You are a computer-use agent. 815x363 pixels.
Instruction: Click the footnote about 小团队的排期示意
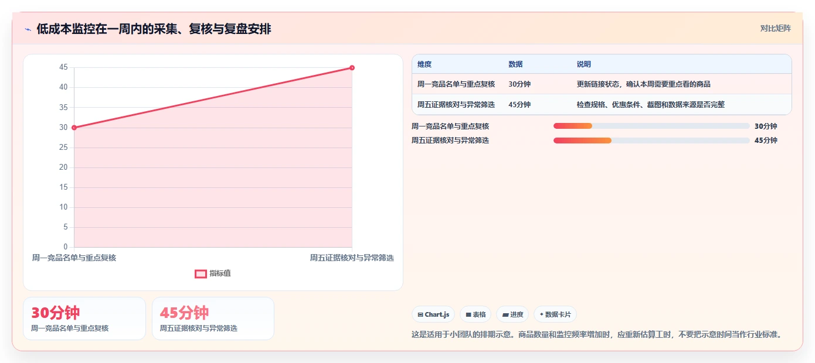tap(597, 335)
